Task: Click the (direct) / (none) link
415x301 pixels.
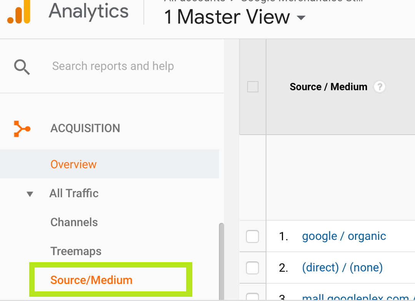Action: (342, 268)
